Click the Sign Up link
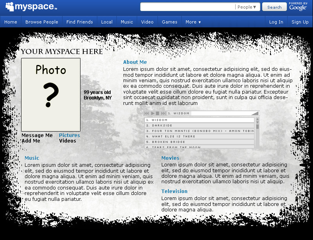 [x=300, y=22]
